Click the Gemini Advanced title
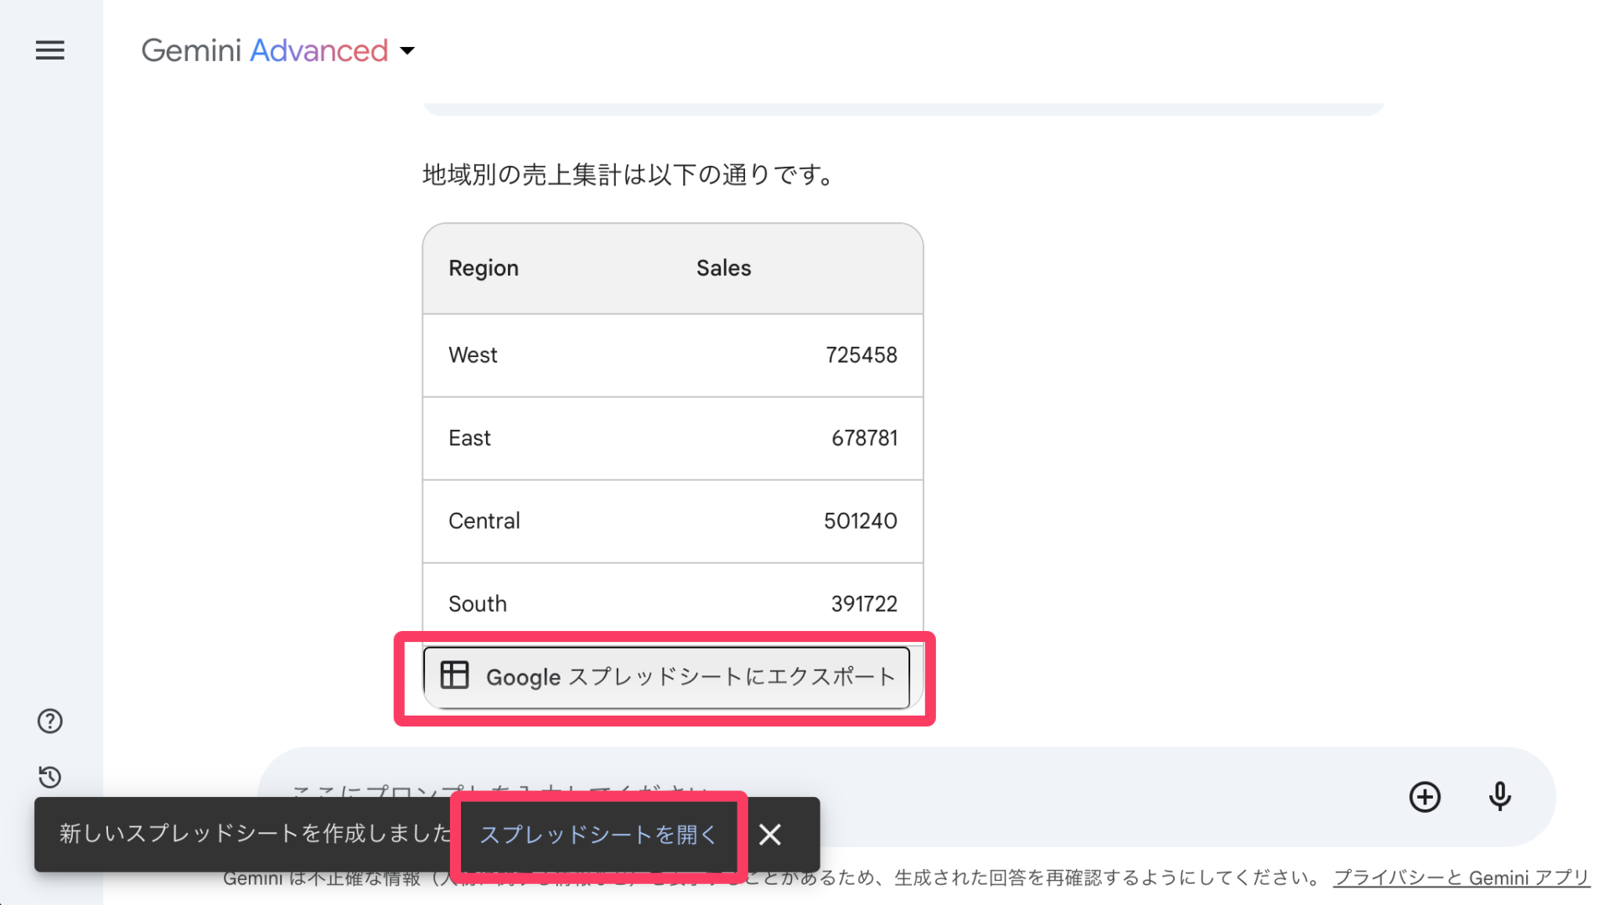This screenshot has width=1609, height=905. [x=264, y=51]
